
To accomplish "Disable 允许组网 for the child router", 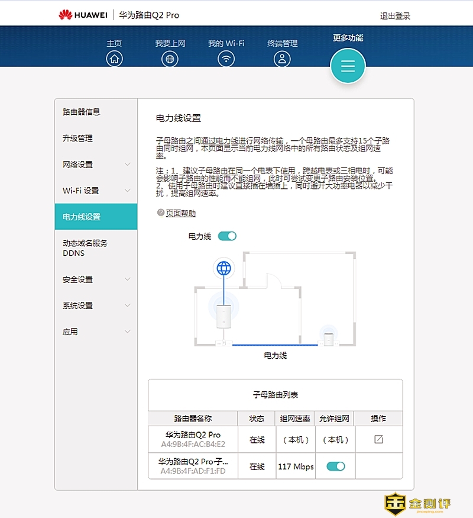I will pyautogui.click(x=336, y=466).
